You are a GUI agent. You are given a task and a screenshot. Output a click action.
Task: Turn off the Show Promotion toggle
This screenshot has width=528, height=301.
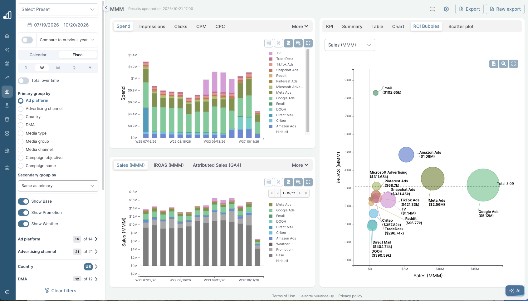(23, 213)
